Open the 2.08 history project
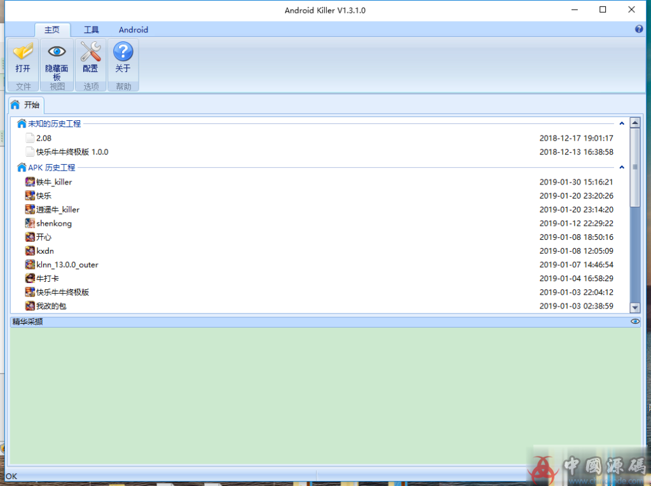This screenshot has width=651, height=486. tap(44, 138)
